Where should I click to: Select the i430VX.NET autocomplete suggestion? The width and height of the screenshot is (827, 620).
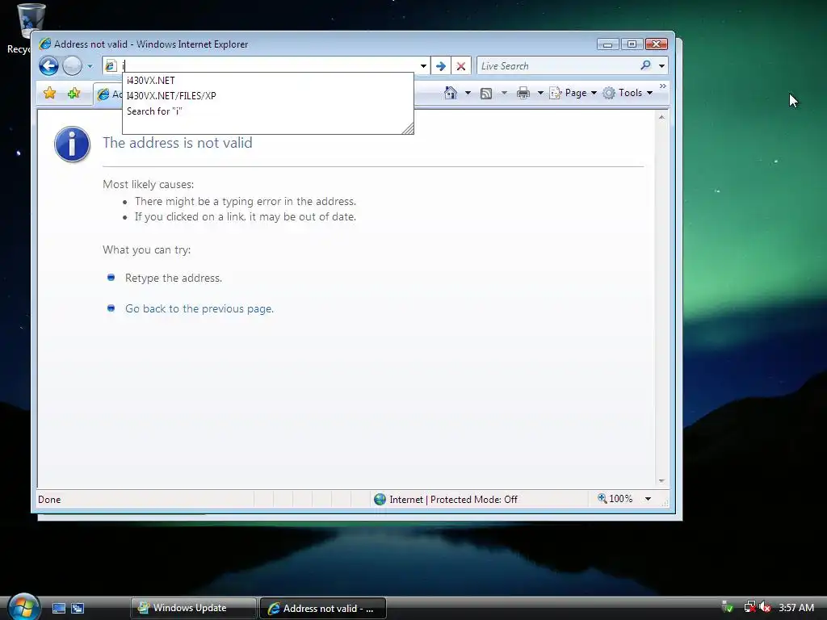(268, 81)
